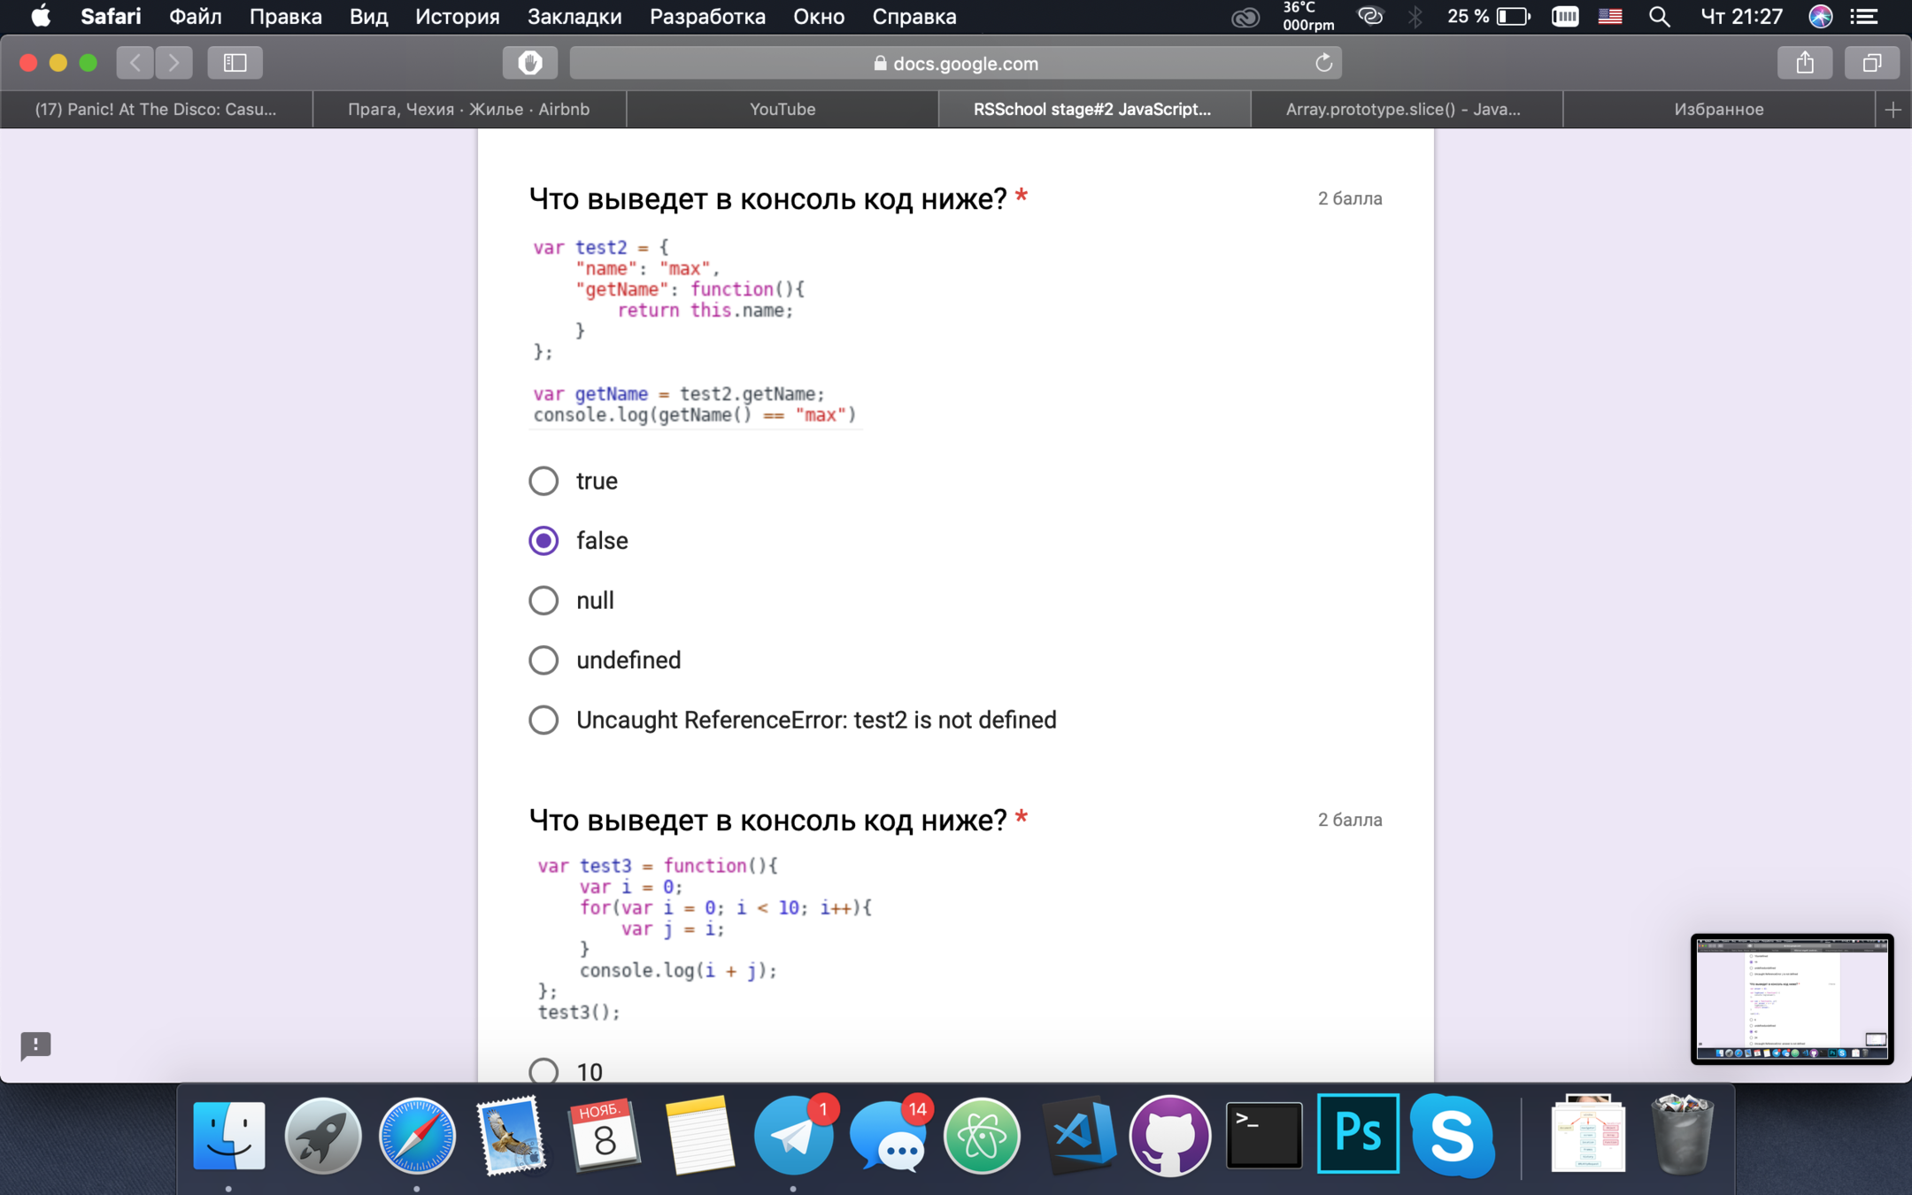
Task: Click the privacy shield extension icon
Action: (529, 63)
